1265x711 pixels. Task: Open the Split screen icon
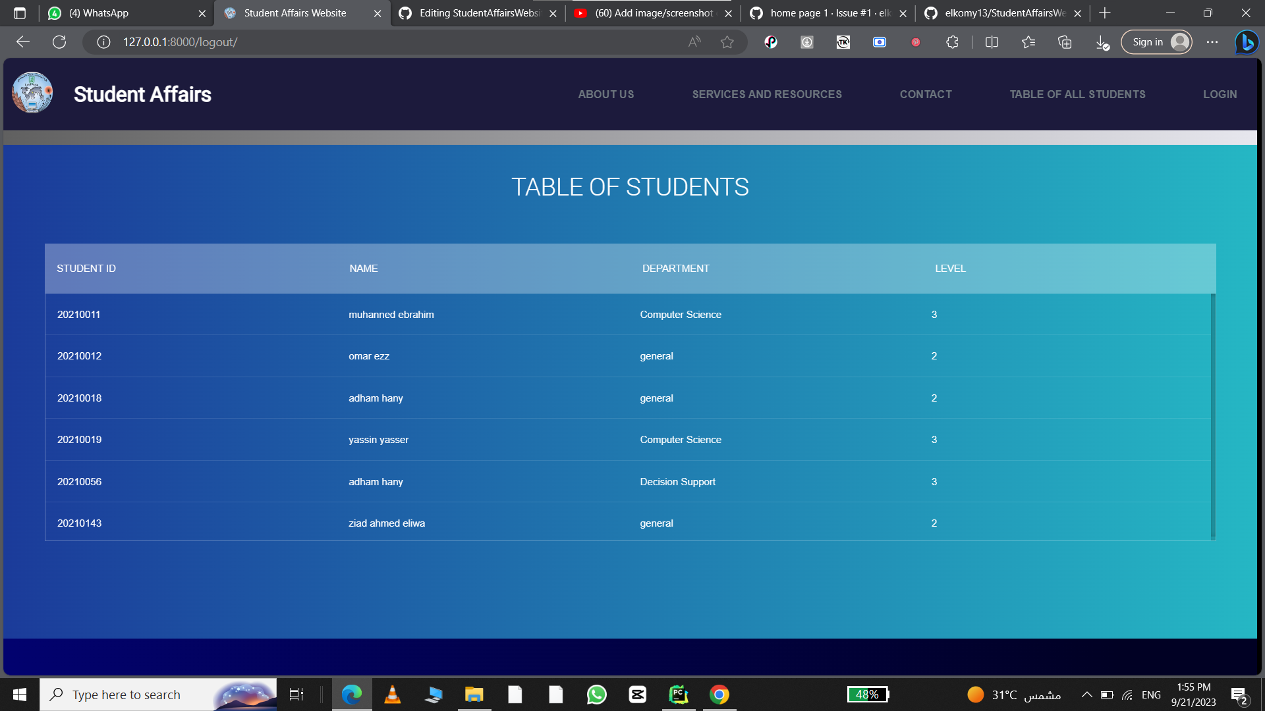pyautogui.click(x=992, y=41)
